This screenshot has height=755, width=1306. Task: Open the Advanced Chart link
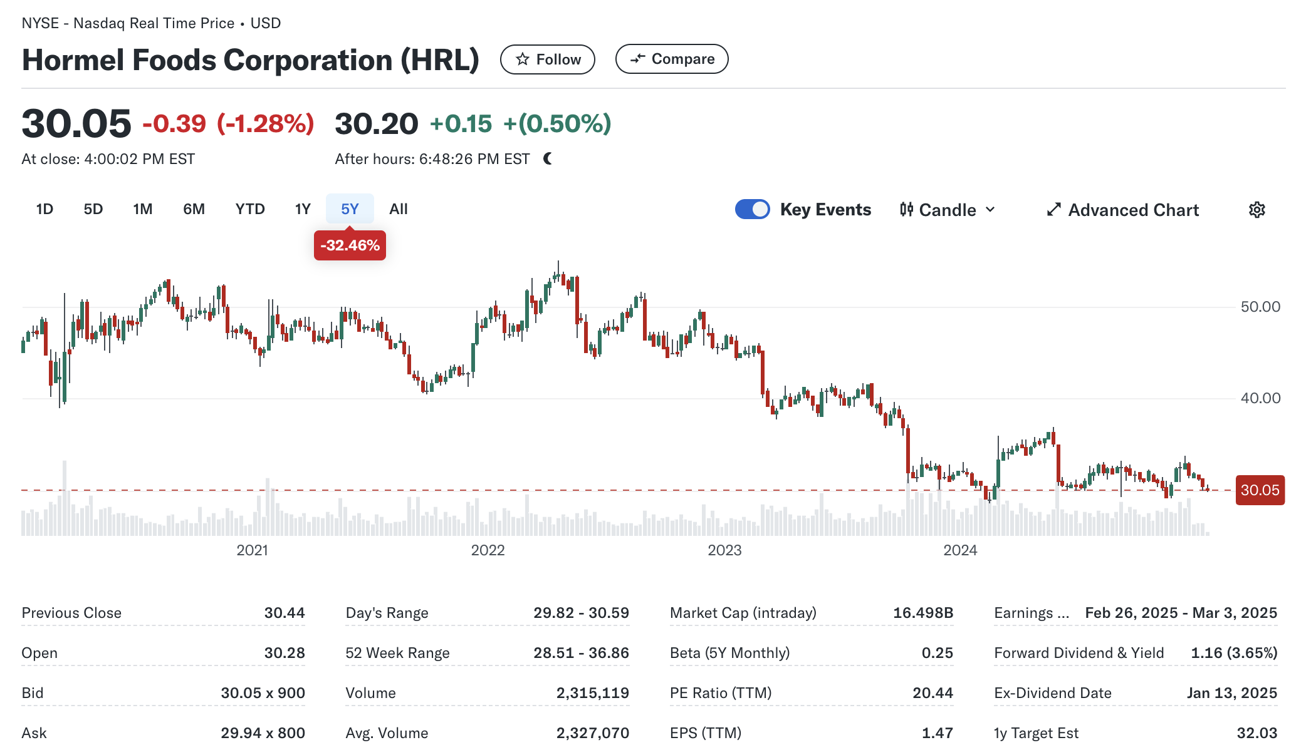tap(1133, 210)
